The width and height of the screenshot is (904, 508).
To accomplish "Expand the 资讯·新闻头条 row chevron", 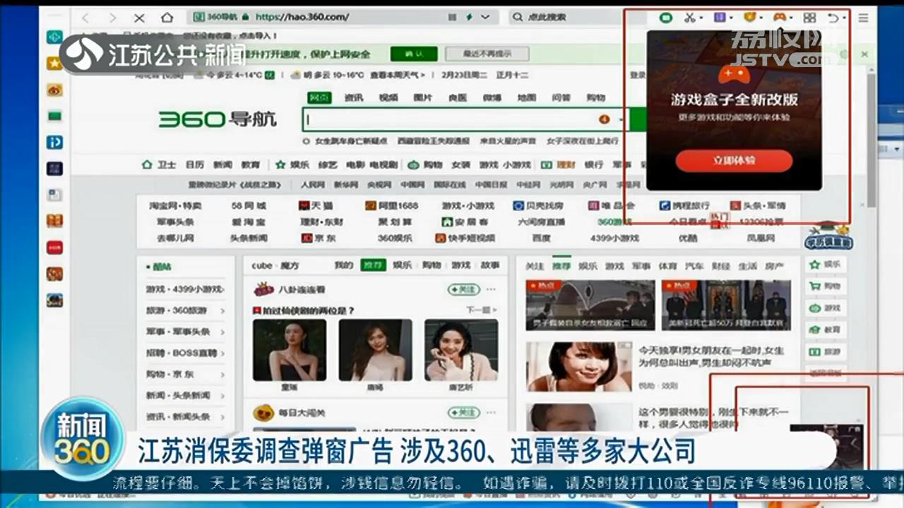I will [222, 416].
